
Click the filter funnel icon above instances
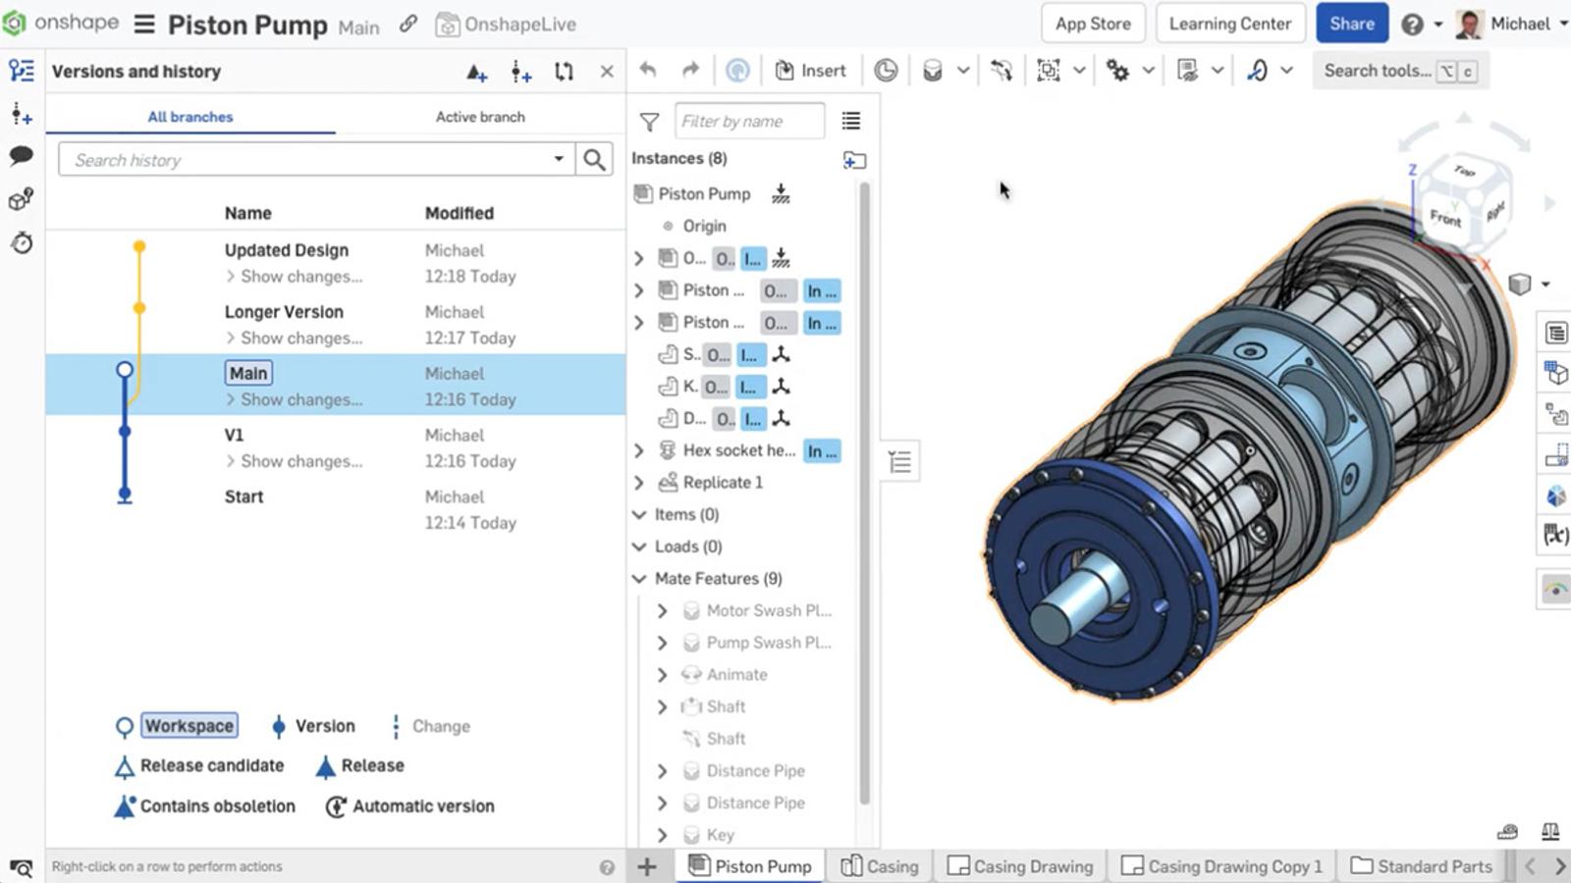click(x=649, y=122)
